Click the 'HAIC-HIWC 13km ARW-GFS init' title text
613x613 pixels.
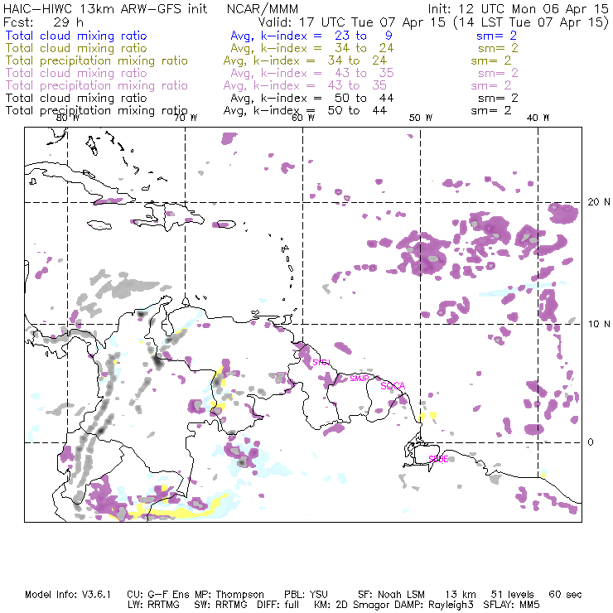coord(105,9)
